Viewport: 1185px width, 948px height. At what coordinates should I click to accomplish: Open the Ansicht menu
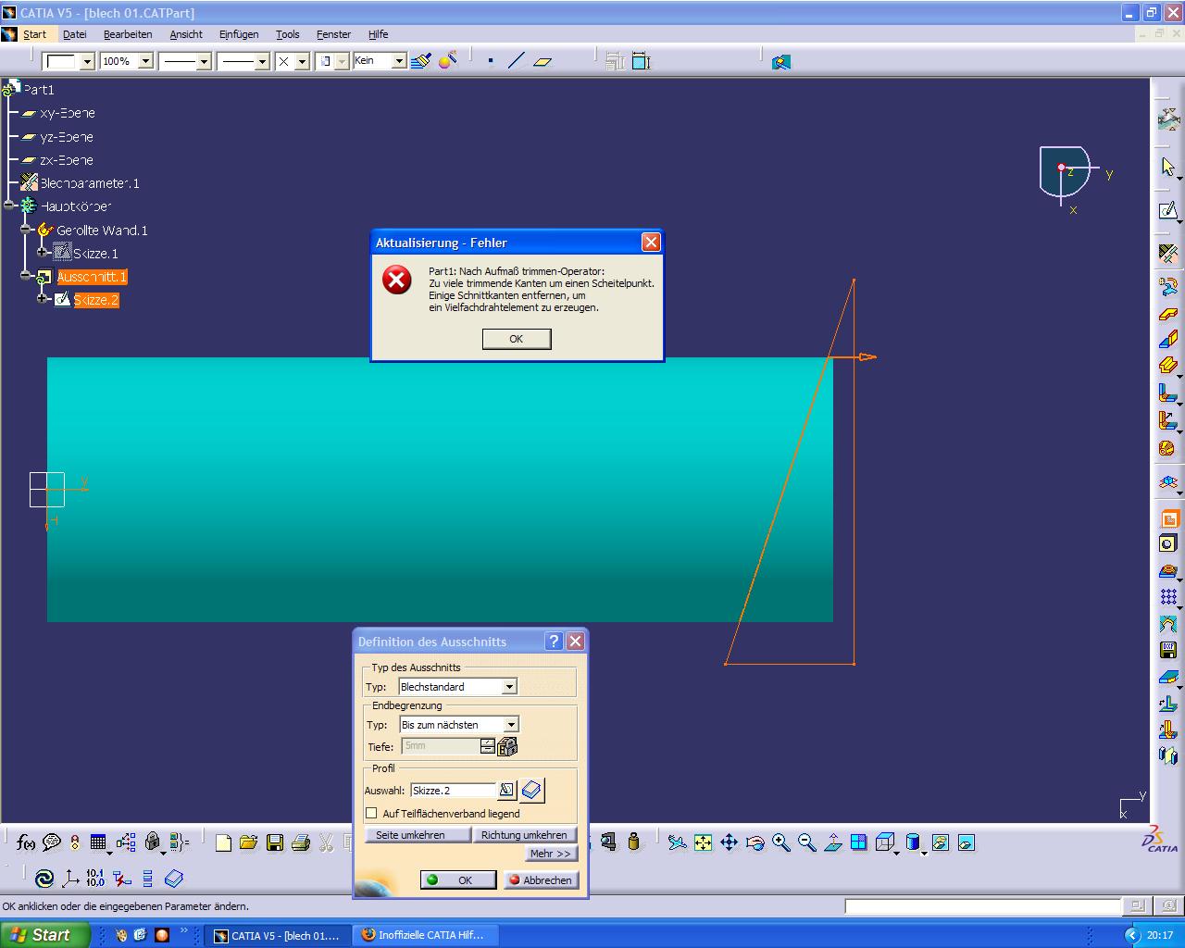186,34
